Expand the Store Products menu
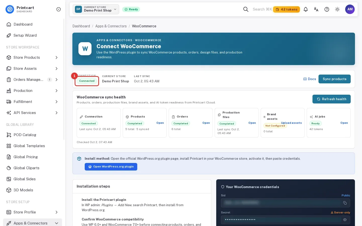Image resolution: width=362 pixels, height=226 pixels. pyautogui.click(x=32, y=58)
